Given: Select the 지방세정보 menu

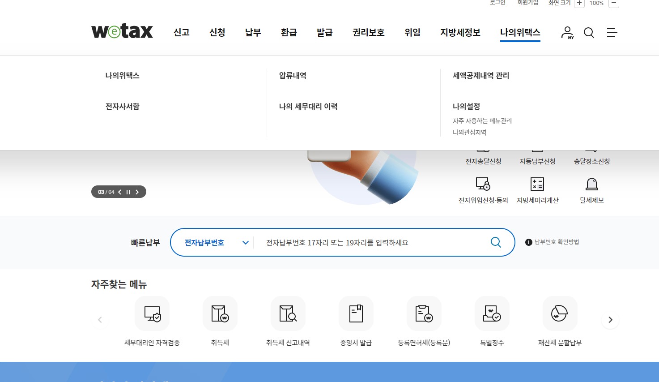Looking at the screenshot, I should click(460, 32).
